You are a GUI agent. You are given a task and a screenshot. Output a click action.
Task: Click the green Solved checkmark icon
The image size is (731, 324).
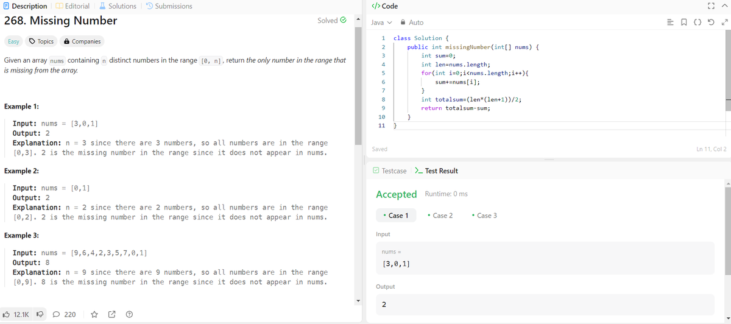pyautogui.click(x=344, y=21)
